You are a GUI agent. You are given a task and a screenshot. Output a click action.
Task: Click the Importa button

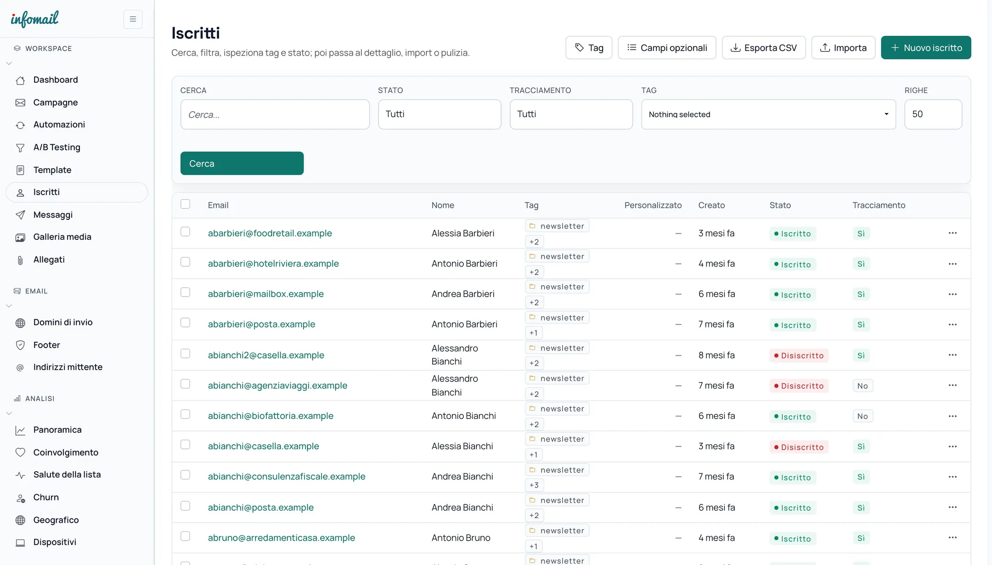(x=843, y=48)
